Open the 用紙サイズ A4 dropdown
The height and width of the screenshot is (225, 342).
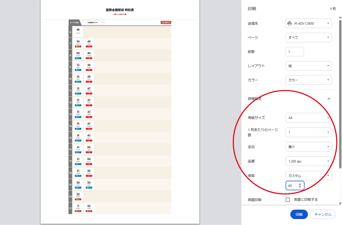pos(308,118)
